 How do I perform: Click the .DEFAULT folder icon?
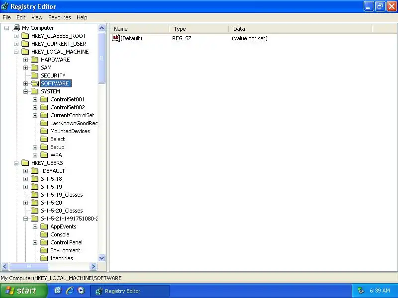click(34, 171)
